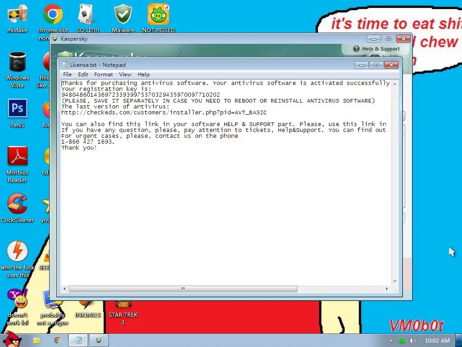Click the Kaspersky window title bar
462x347 pixels.
(206, 39)
